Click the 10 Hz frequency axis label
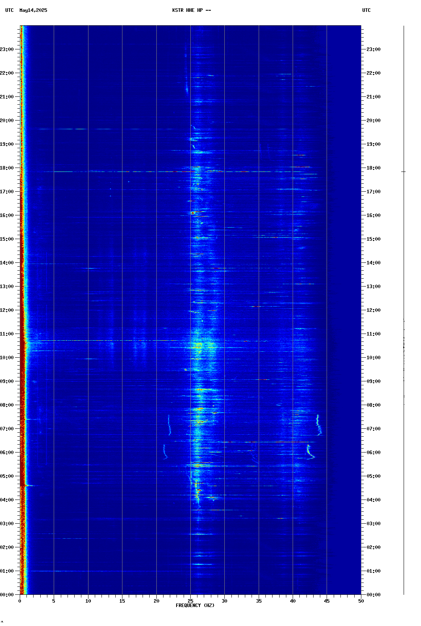Screen dimensions: 421x626 click(x=88, y=601)
